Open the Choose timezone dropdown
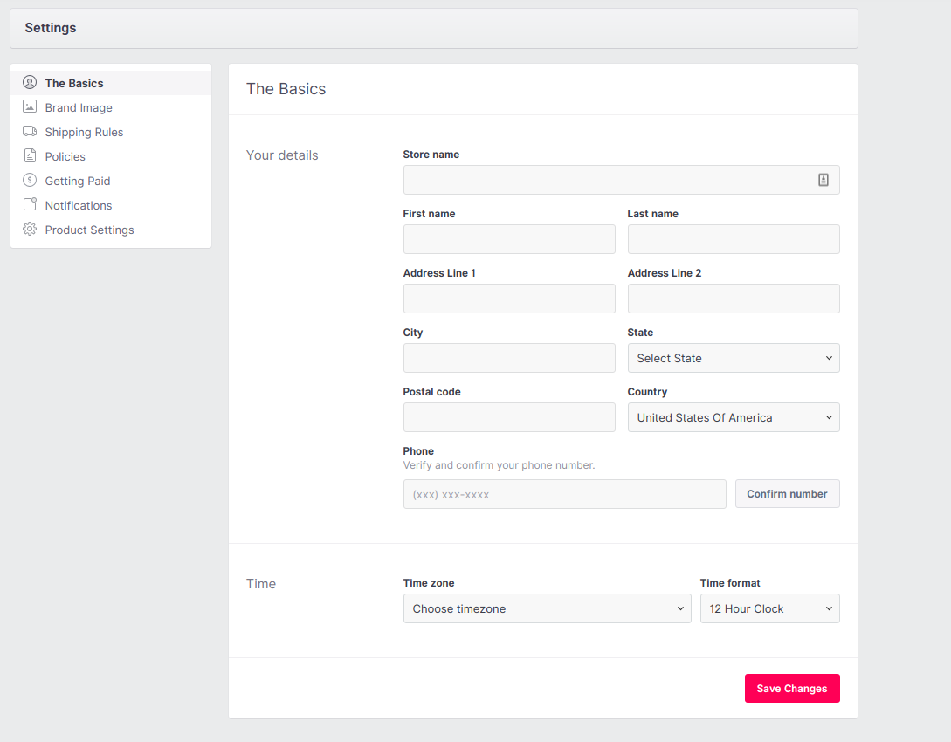951x742 pixels. [x=547, y=608]
